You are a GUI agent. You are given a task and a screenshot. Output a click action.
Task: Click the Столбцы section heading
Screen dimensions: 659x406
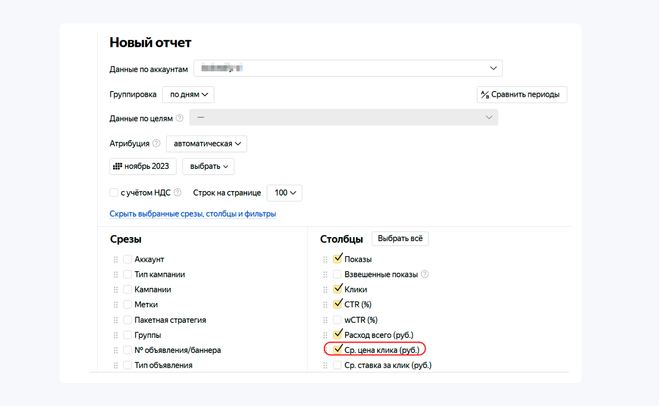tap(342, 239)
